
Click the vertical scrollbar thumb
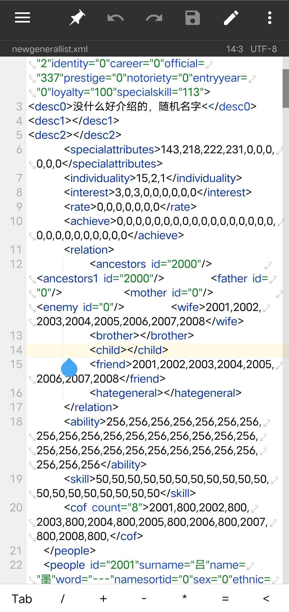click(x=286, y=89)
